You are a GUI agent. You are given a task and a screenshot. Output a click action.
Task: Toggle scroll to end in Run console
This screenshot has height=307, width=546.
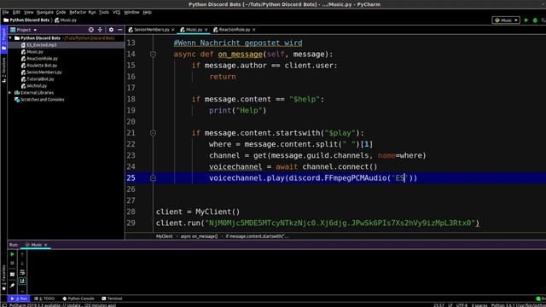coord(22,281)
